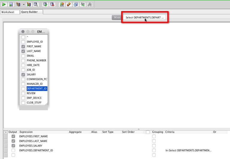230x159 pixels.
Task: Click the Alias column header
Action: (x=96, y=132)
